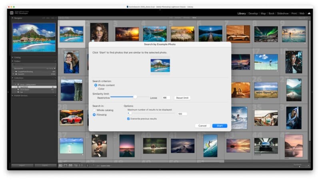Uncheck Overwrite previous results checkbox
This screenshot has height=180, width=320.
point(128,119)
